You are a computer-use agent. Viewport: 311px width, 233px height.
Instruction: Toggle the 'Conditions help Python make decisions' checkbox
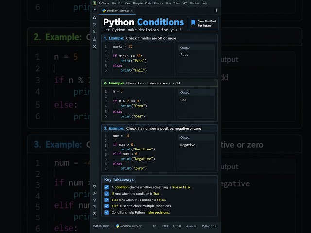[x=107, y=213]
